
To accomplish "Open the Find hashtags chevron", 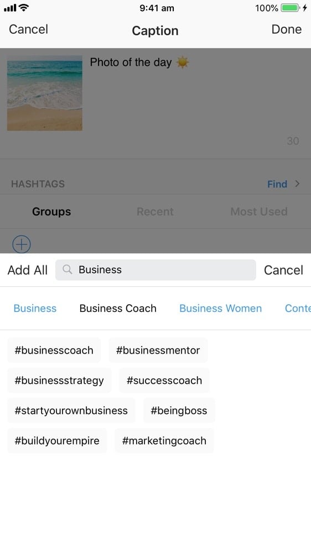I will click(x=297, y=184).
